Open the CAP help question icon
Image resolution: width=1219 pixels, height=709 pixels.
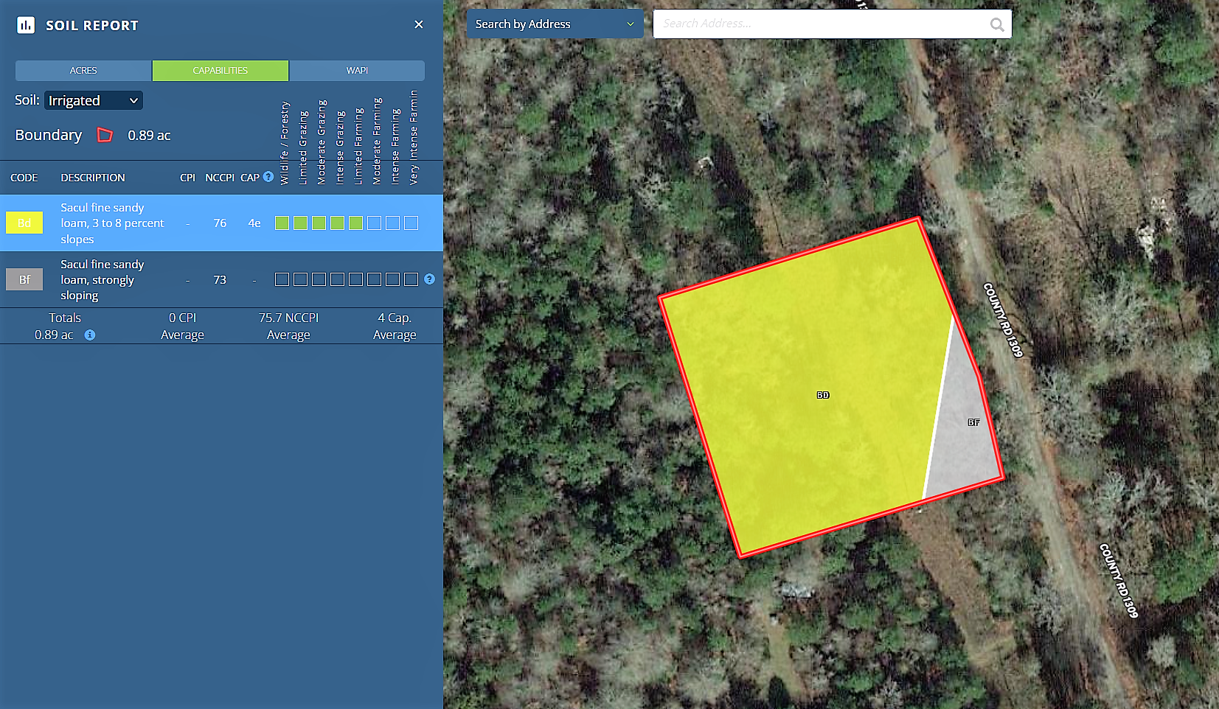click(x=268, y=177)
